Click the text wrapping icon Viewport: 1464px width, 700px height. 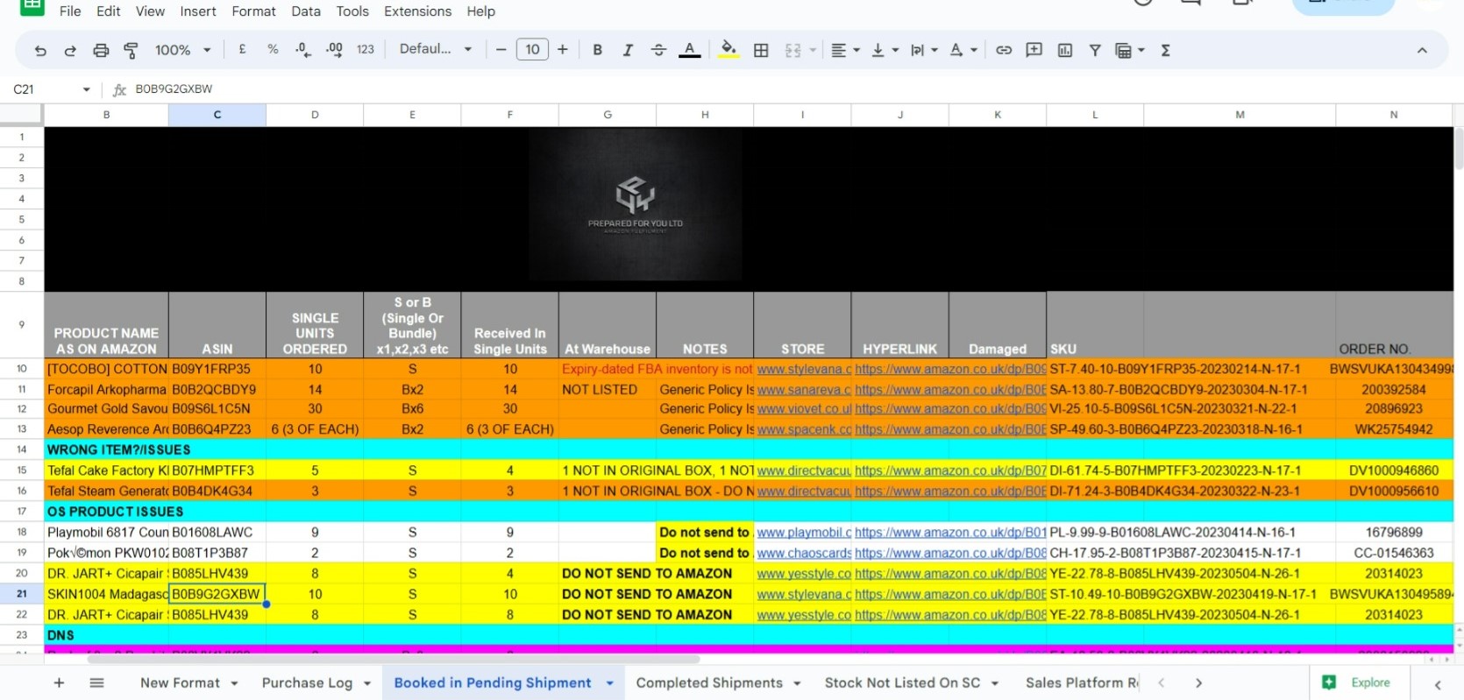[x=917, y=51]
